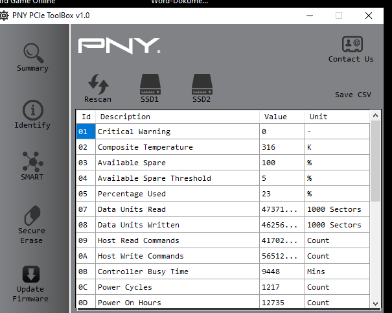
Task: Click the Identify label in sidebar
Action: (x=32, y=125)
